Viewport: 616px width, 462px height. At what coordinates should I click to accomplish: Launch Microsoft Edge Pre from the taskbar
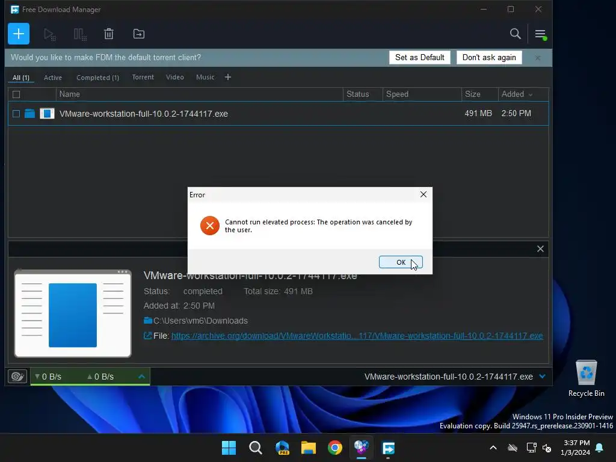(x=282, y=448)
